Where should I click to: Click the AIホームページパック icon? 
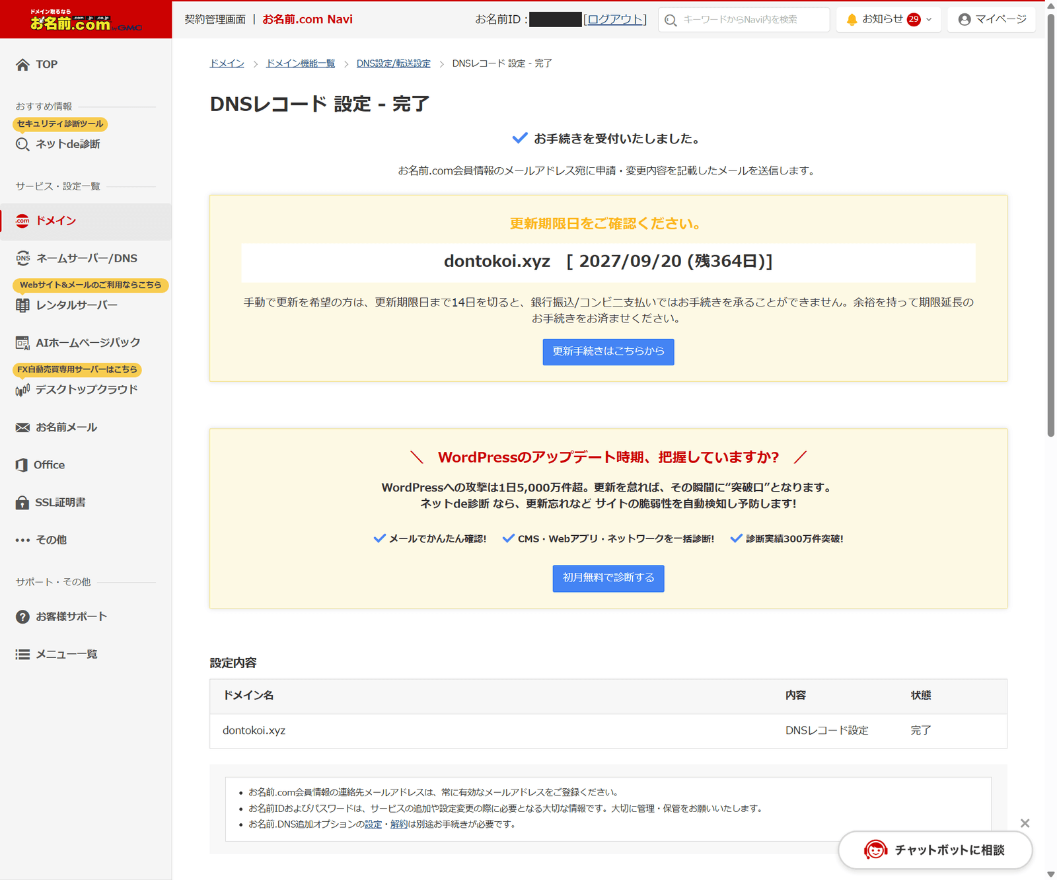pos(22,343)
